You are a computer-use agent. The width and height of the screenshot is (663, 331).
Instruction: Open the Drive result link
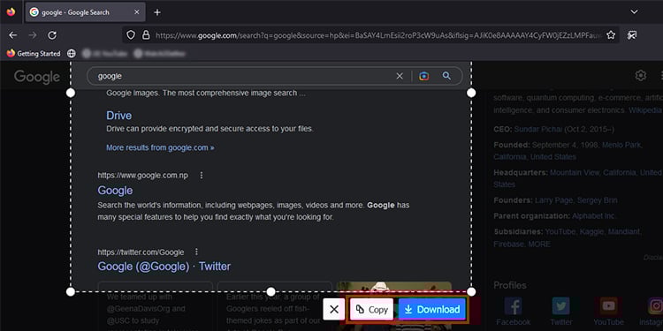[x=118, y=116]
